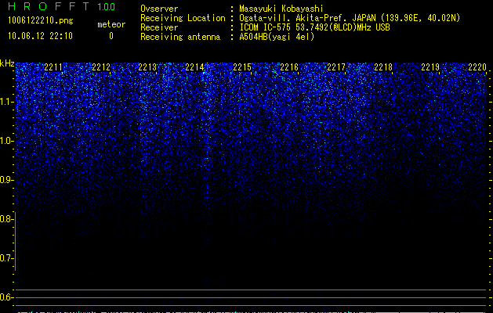Click the HROFFT title text
This screenshot has width=493, height=313.
pyautogui.click(x=49, y=6)
